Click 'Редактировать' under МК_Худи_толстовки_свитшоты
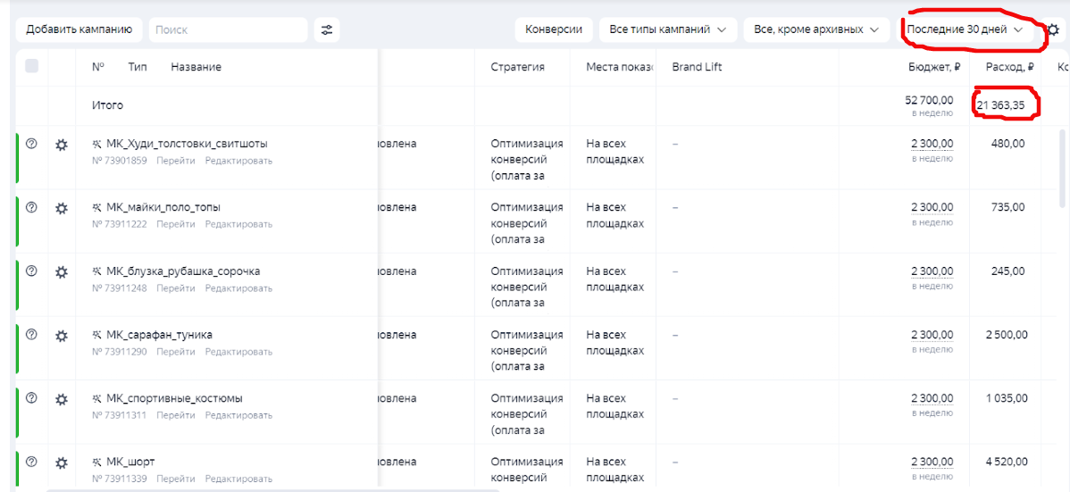 [238, 161]
